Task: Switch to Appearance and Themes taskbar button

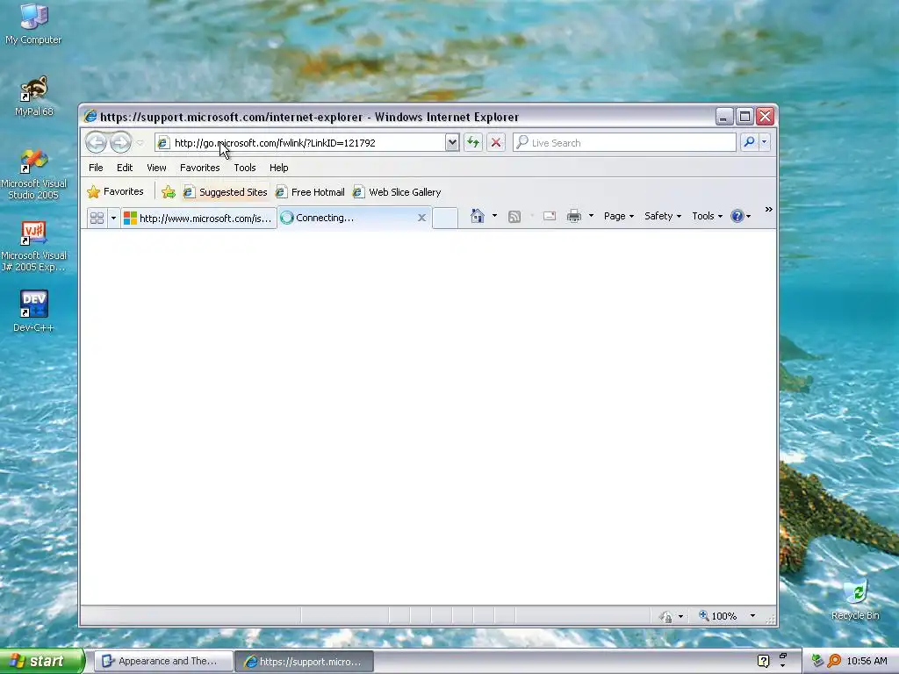Action: (163, 662)
